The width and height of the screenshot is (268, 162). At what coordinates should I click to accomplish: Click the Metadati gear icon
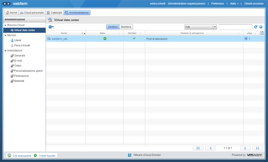click(x=12, y=81)
